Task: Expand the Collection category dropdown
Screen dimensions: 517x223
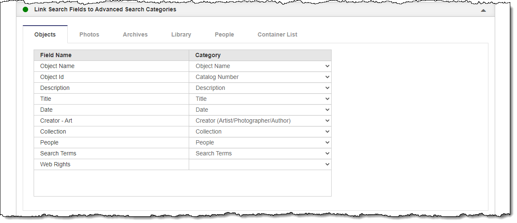Action: [x=260, y=131]
